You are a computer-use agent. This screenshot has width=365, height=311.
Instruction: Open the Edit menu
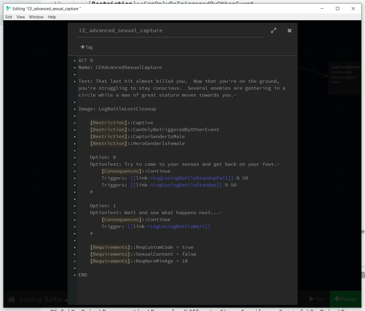click(9, 17)
